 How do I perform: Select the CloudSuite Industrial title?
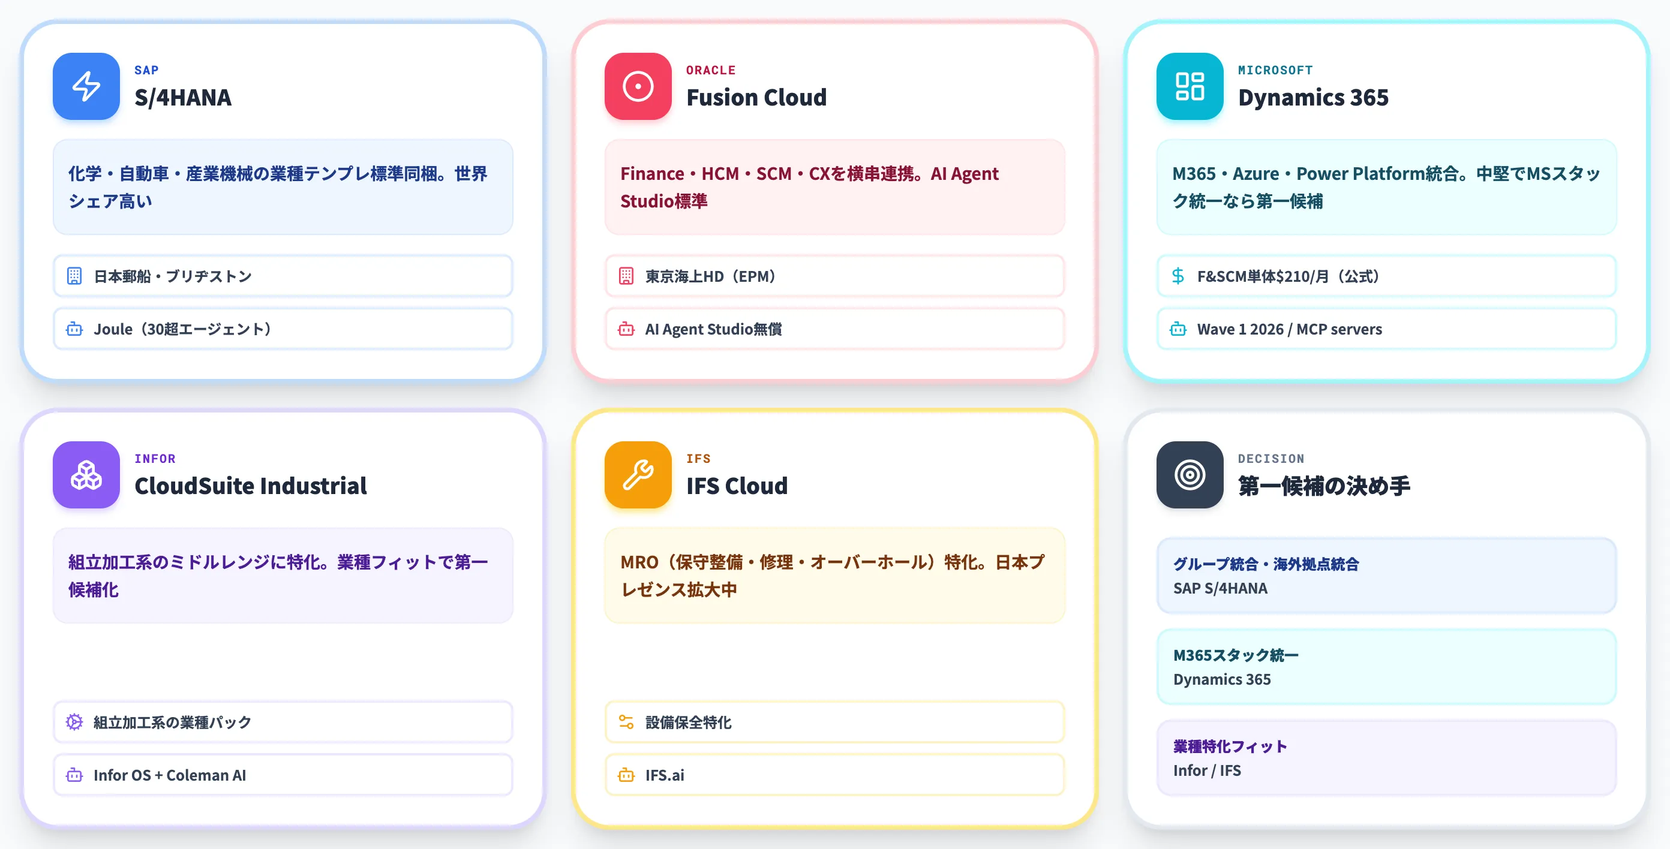tap(250, 486)
